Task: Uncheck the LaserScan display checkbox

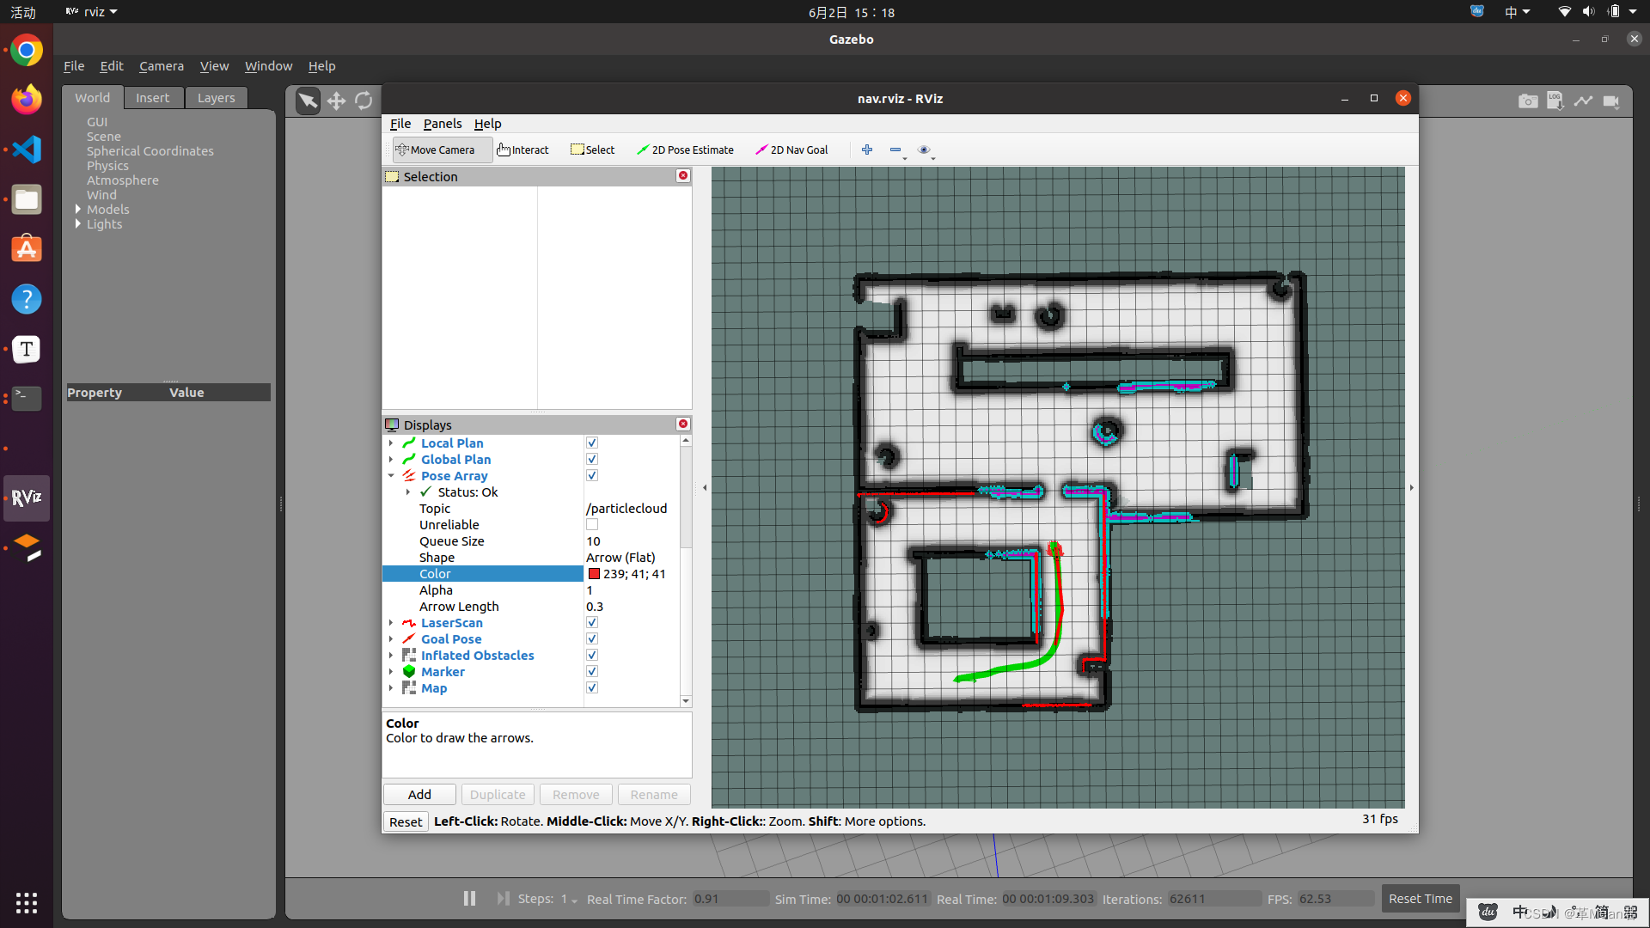Action: click(592, 623)
